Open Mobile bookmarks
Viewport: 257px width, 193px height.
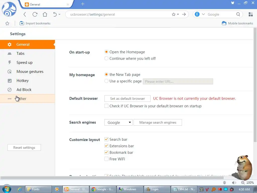point(237,23)
